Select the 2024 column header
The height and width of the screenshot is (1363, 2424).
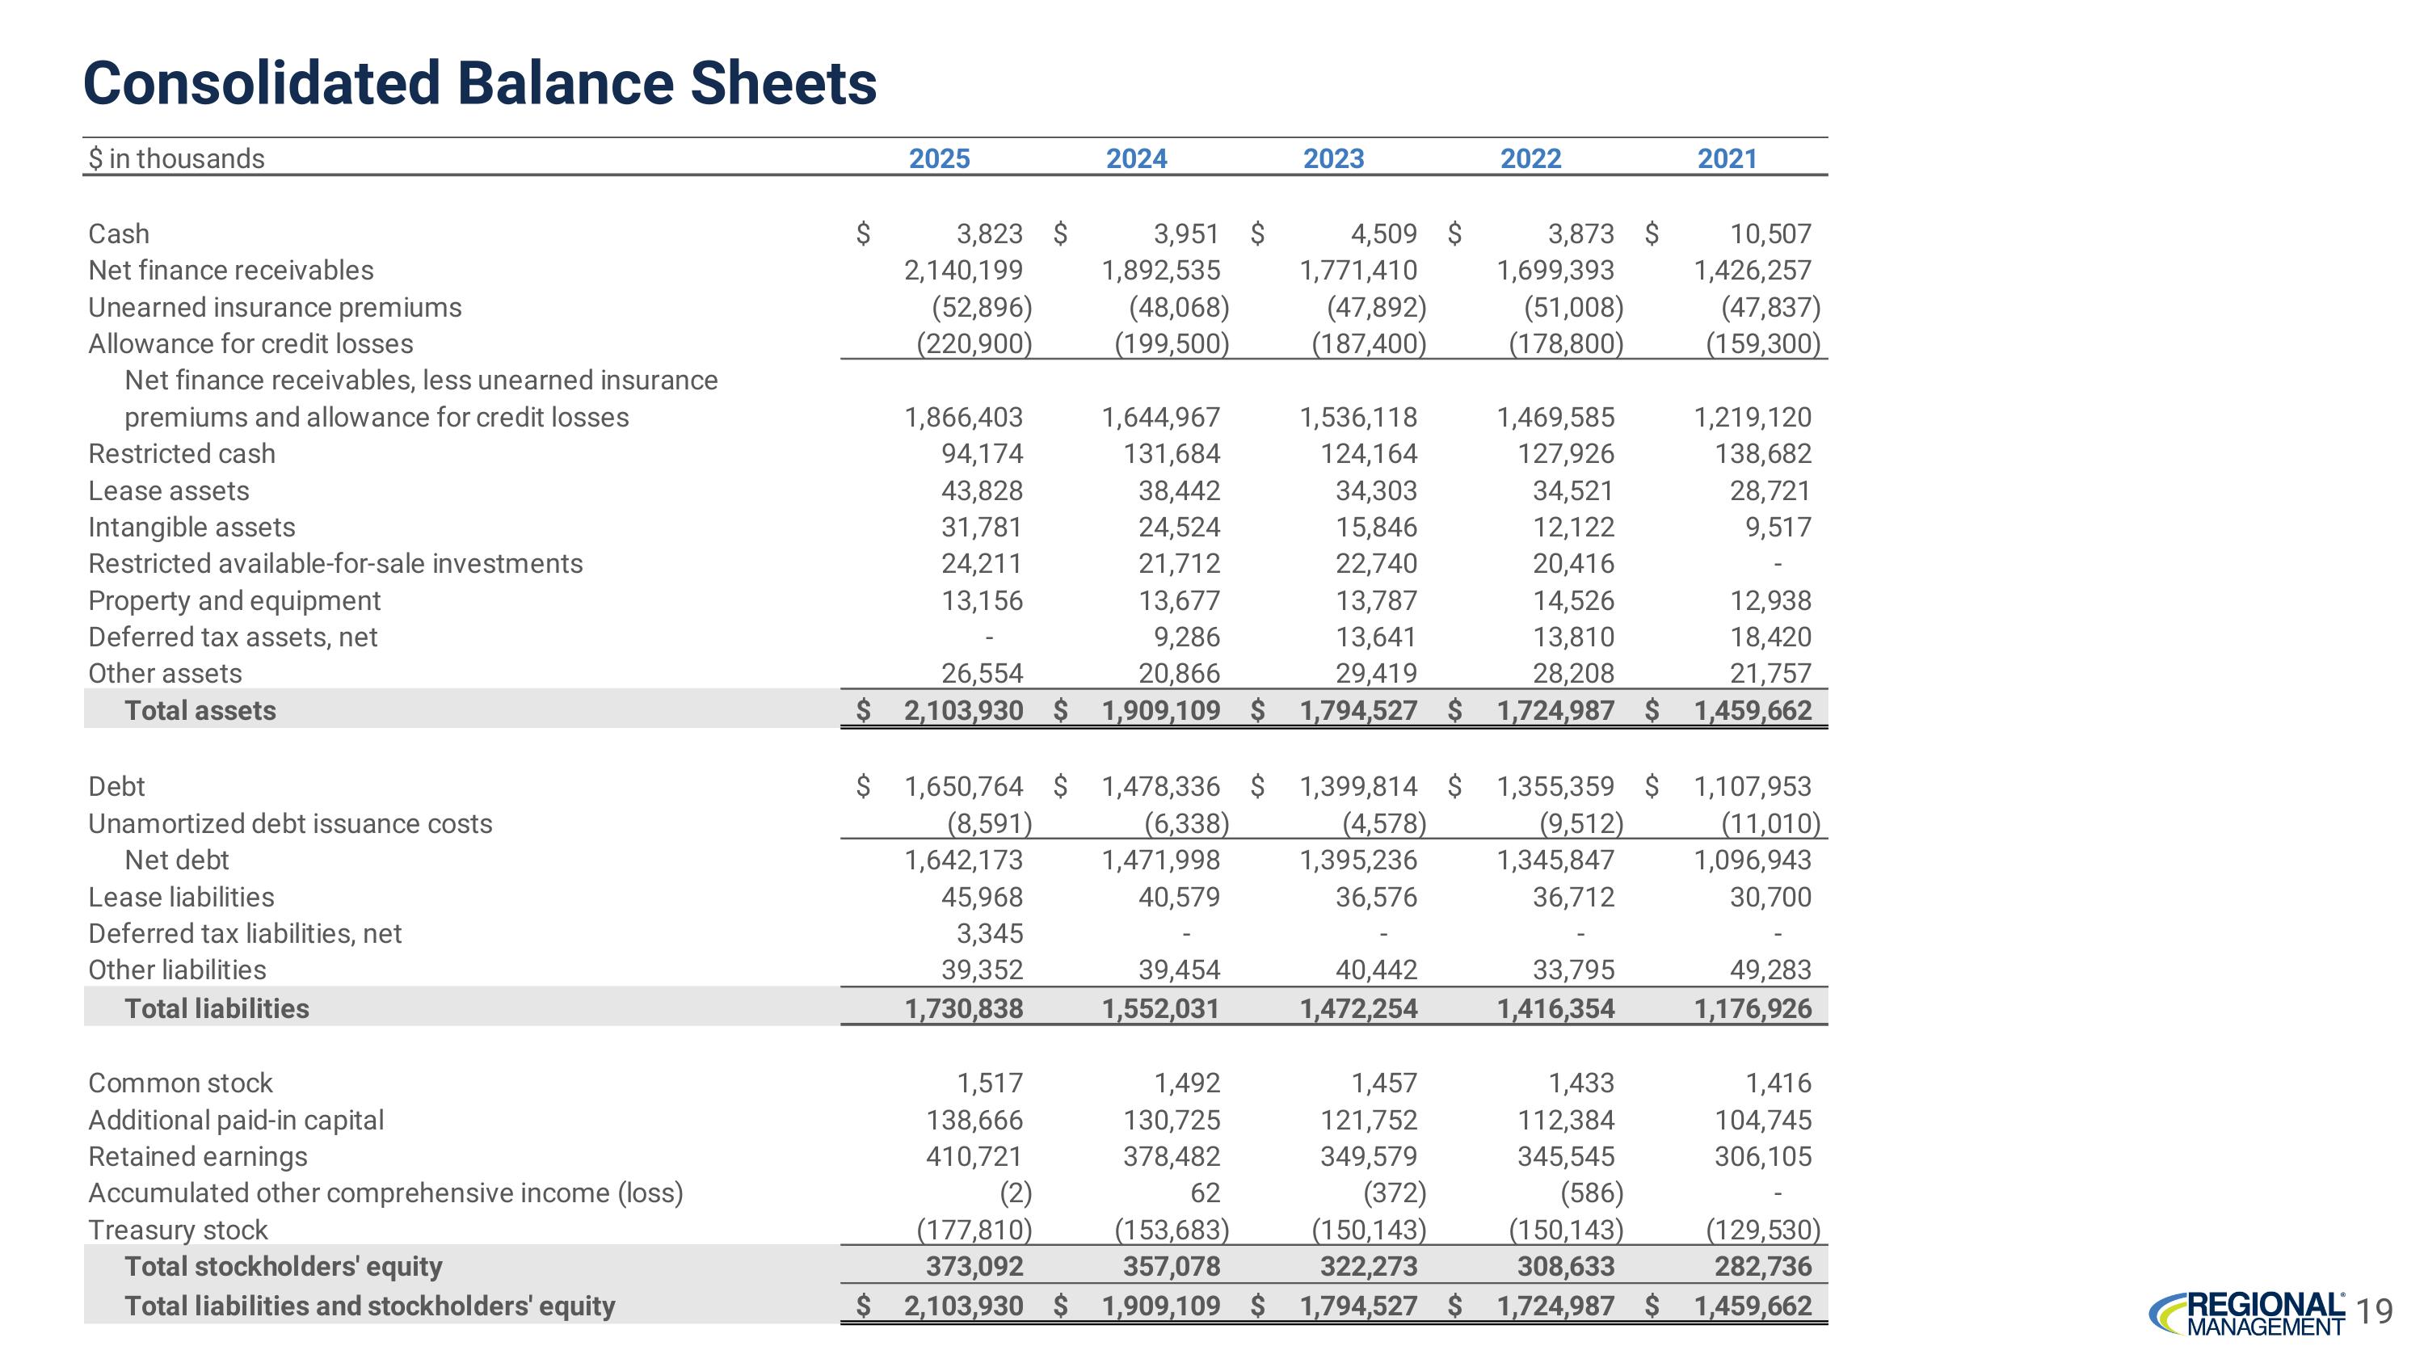pos(1136,158)
